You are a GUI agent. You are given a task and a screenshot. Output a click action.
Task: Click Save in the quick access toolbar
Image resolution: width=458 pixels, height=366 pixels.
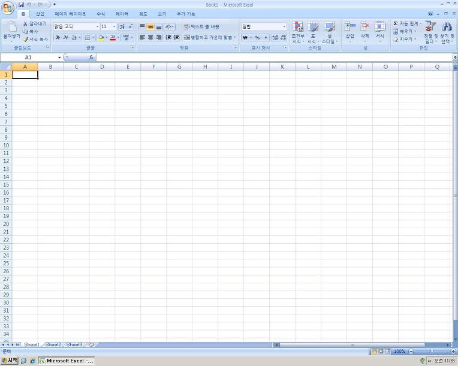pos(21,5)
